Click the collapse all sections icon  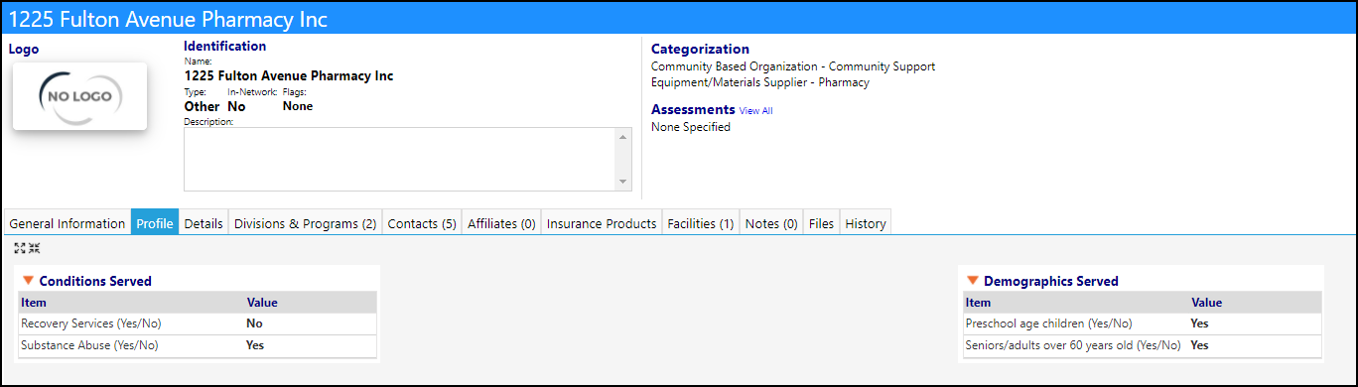pos(35,249)
